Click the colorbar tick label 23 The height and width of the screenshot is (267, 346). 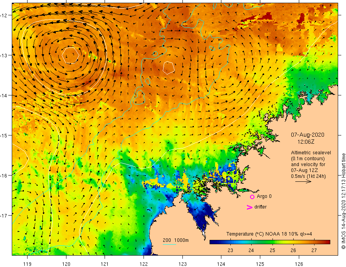pyautogui.click(x=230, y=250)
